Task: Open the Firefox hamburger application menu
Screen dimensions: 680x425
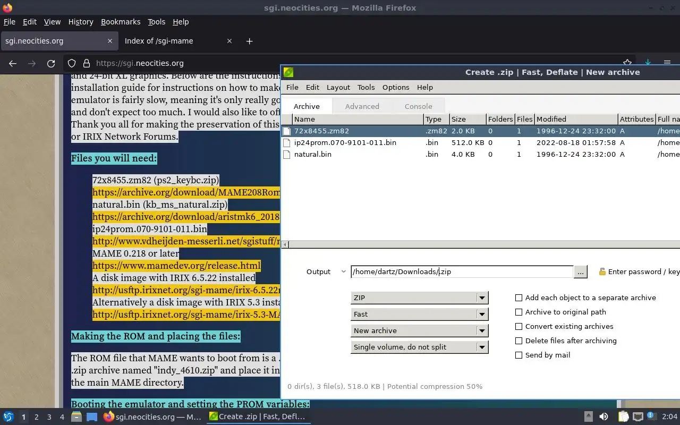Action: (667, 63)
